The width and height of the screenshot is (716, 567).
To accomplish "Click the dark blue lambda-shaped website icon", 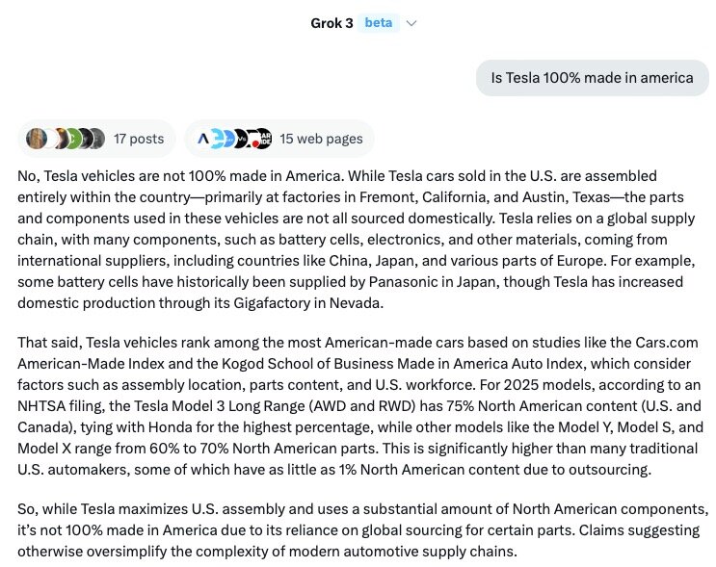I will point(202,139).
